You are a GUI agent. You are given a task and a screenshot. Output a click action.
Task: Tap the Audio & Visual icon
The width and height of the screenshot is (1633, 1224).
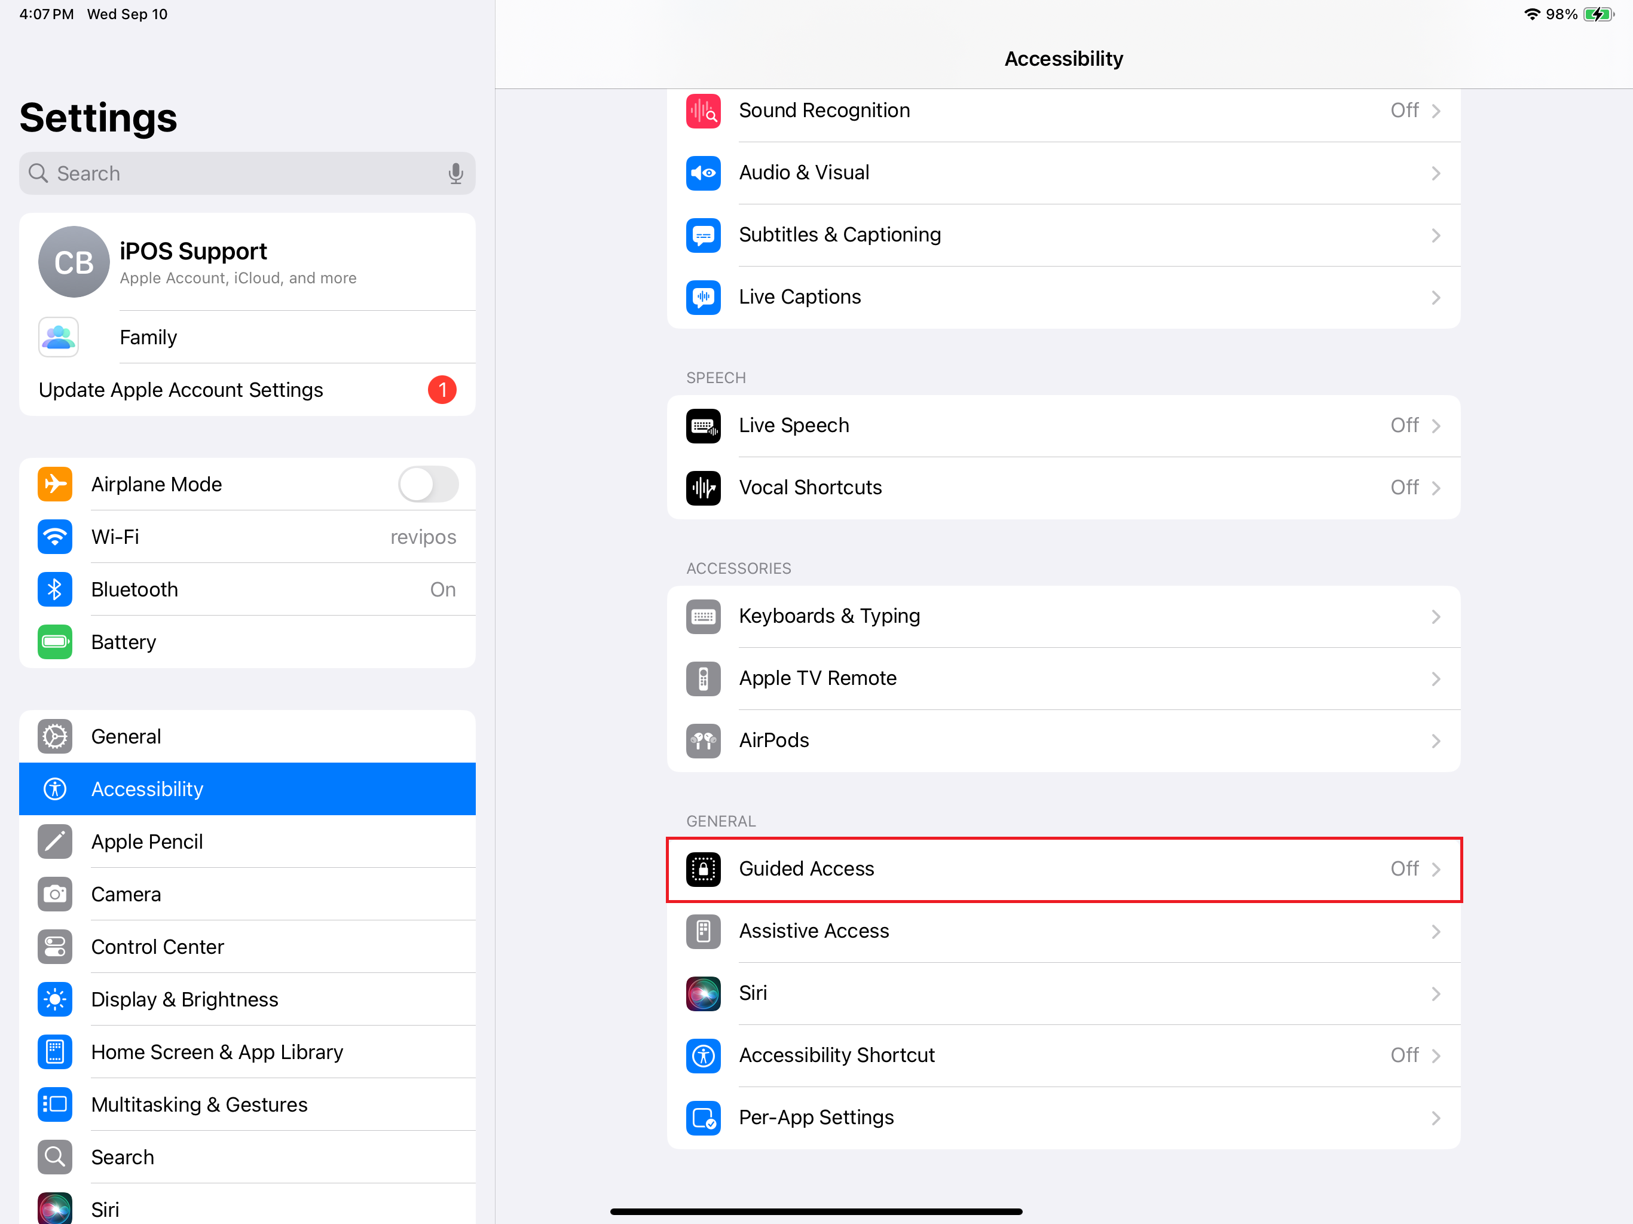(x=703, y=173)
